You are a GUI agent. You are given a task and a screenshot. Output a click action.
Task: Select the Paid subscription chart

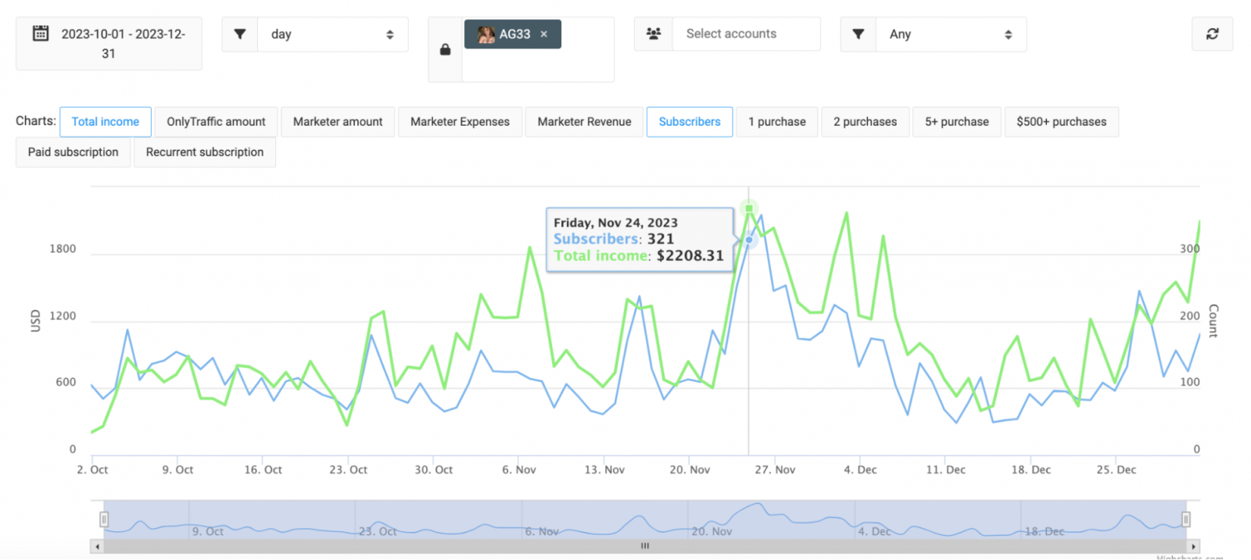point(73,152)
